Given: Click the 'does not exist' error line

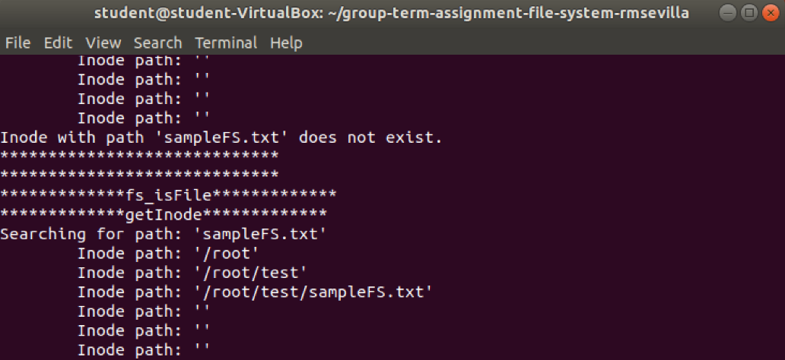Looking at the screenshot, I should (221, 137).
